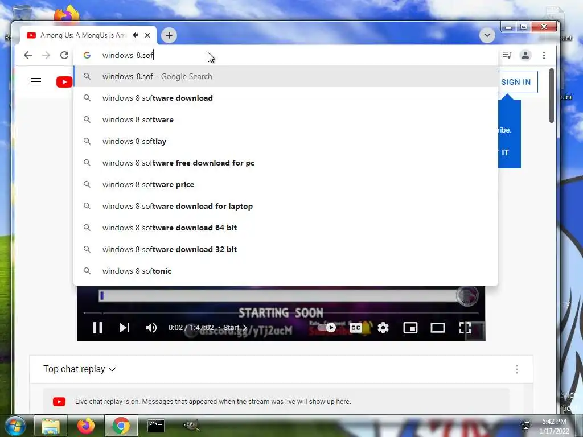Click the page's vertical scrollbar
Screen dimensions: 583x437
[551, 96]
